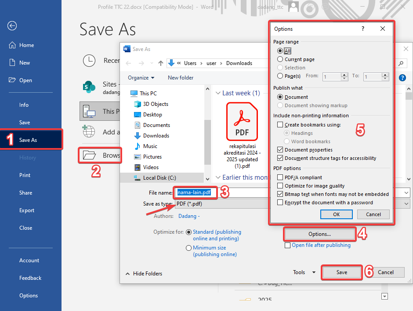
Task: Enable PDF/A compliant checkbox
Action: [280, 177]
